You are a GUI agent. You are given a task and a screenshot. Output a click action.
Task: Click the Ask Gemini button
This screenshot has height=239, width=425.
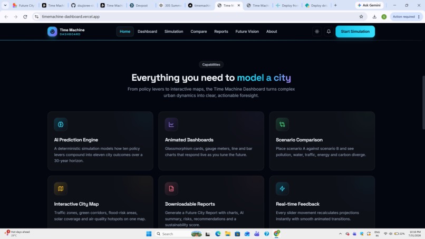(x=370, y=5)
